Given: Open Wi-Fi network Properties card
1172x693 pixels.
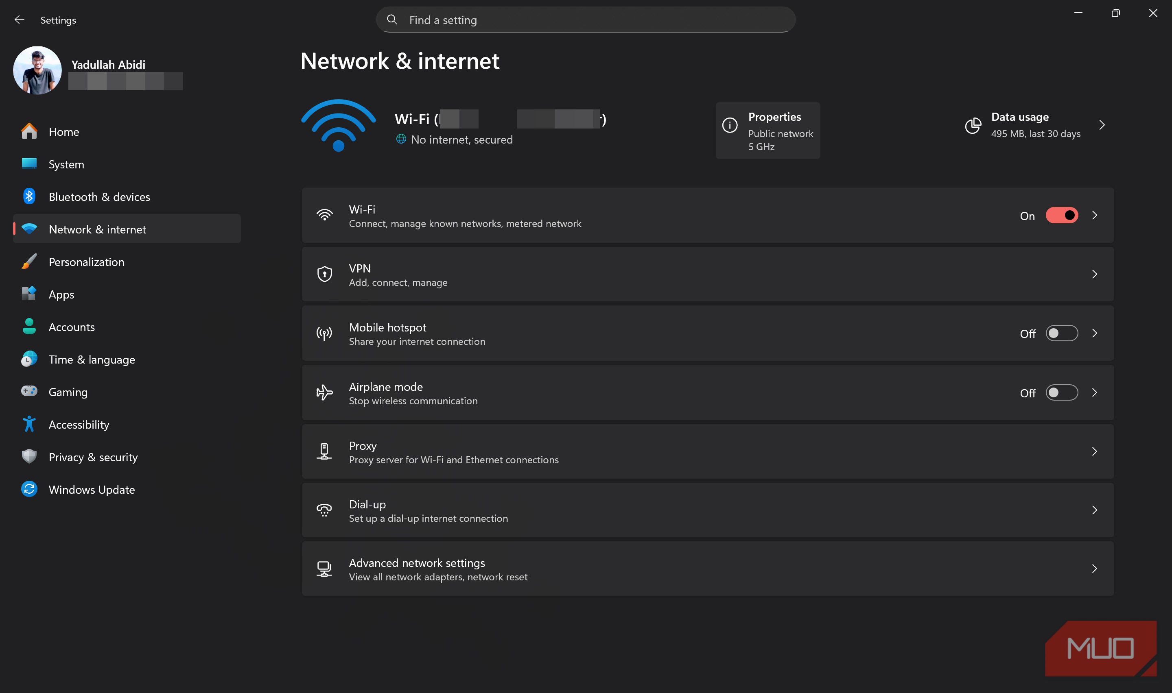Looking at the screenshot, I should pos(767,131).
